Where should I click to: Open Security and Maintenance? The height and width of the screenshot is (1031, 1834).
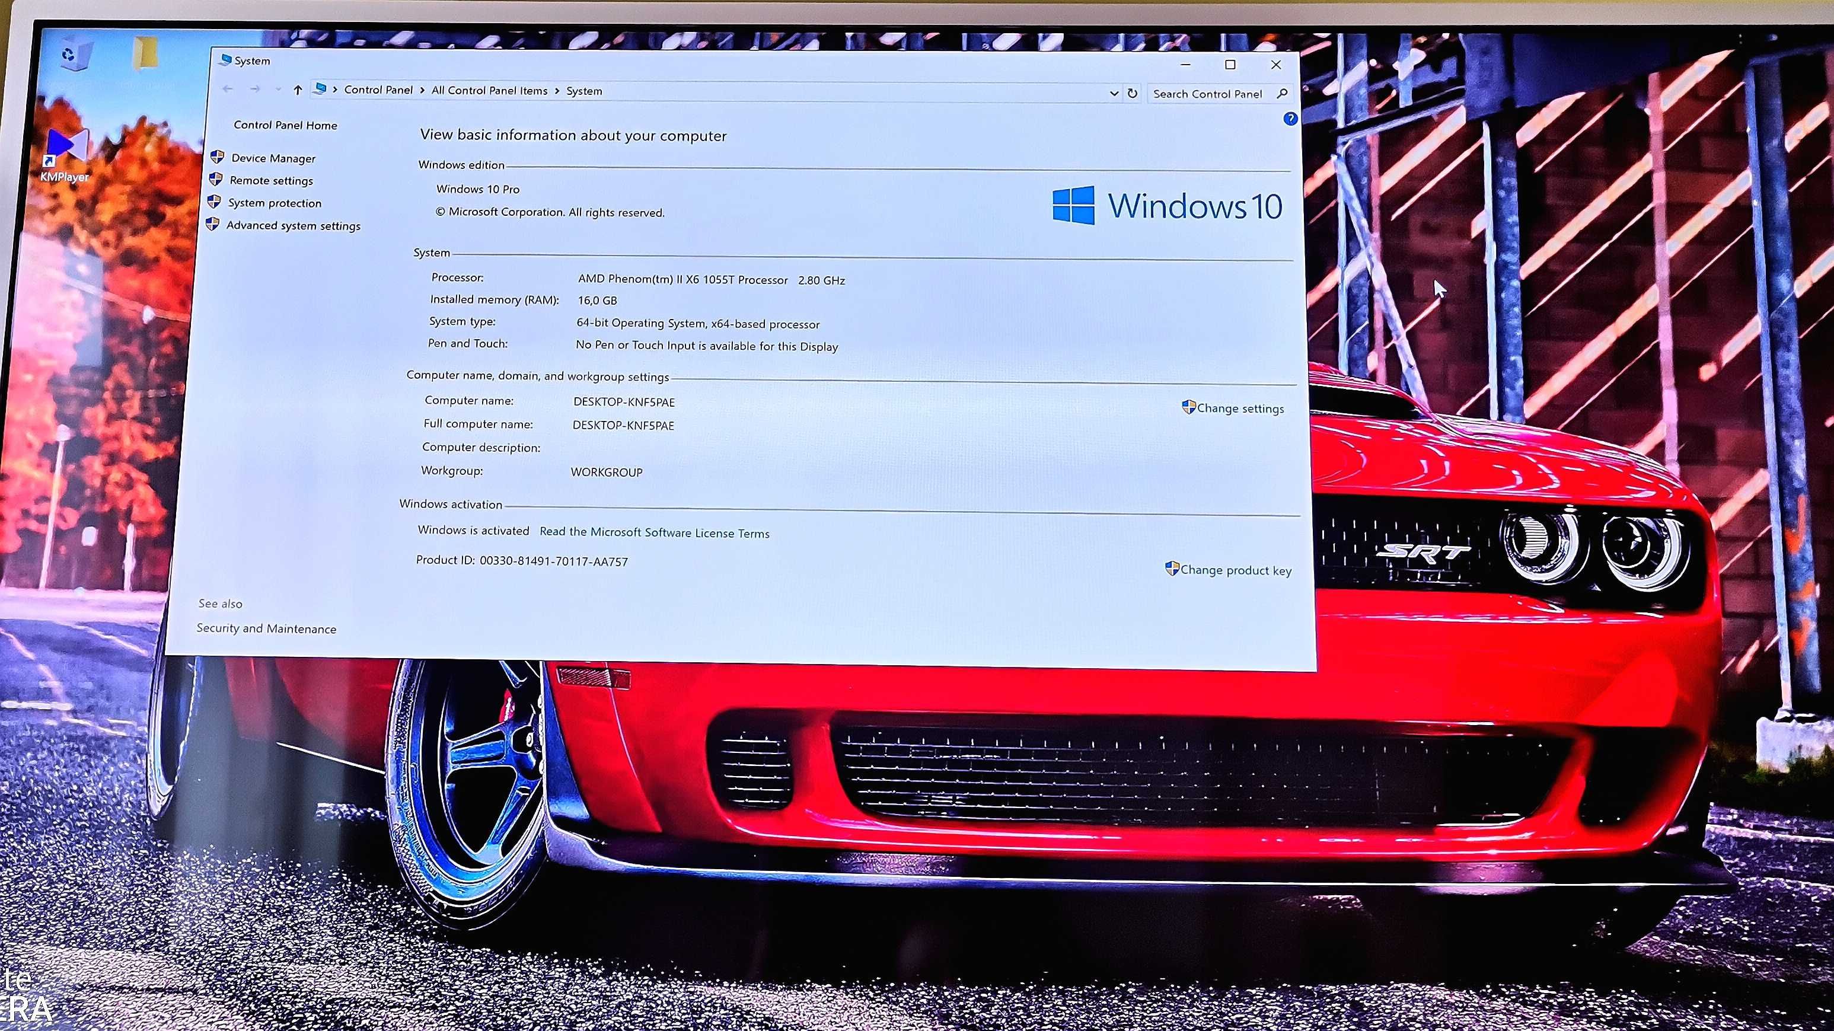(x=266, y=628)
